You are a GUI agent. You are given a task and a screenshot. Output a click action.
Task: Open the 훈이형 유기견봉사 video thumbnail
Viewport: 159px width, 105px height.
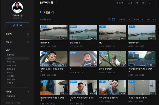112,59
